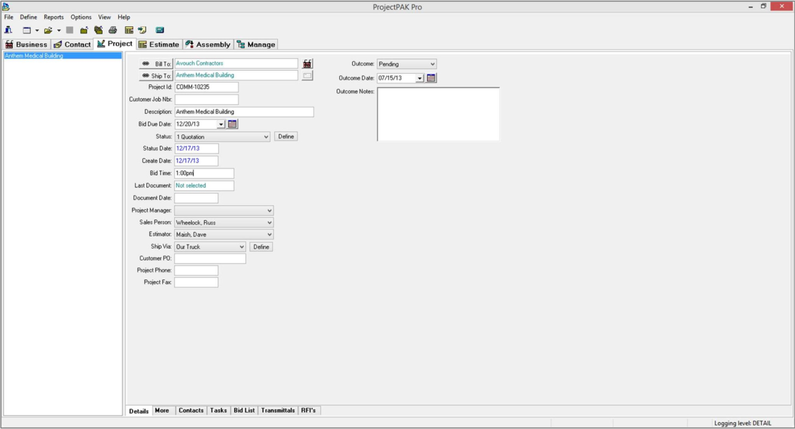The image size is (795, 429).
Task: Click the multi-folder search toolbar icon
Action: click(99, 30)
